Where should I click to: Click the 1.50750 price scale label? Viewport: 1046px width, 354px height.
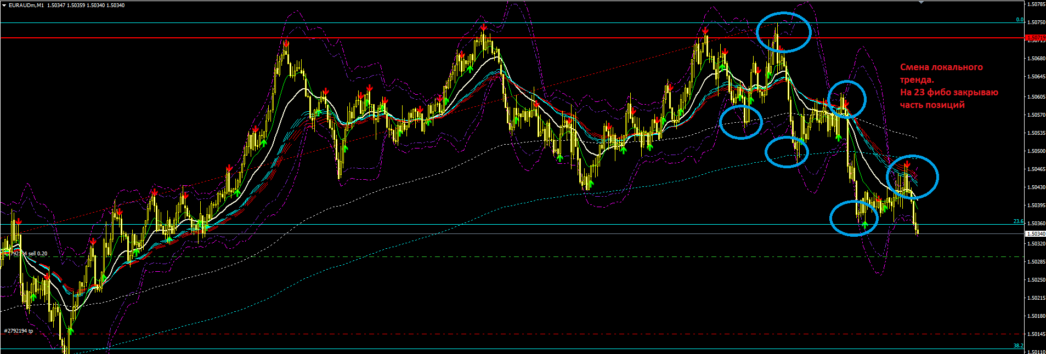point(1036,22)
